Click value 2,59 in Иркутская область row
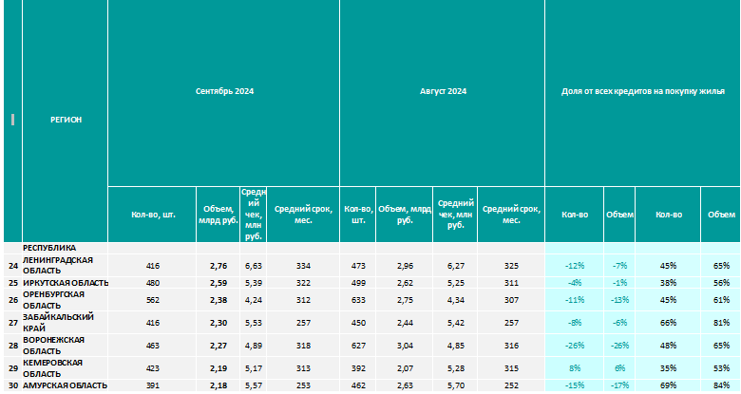 click(x=218, y=283)
